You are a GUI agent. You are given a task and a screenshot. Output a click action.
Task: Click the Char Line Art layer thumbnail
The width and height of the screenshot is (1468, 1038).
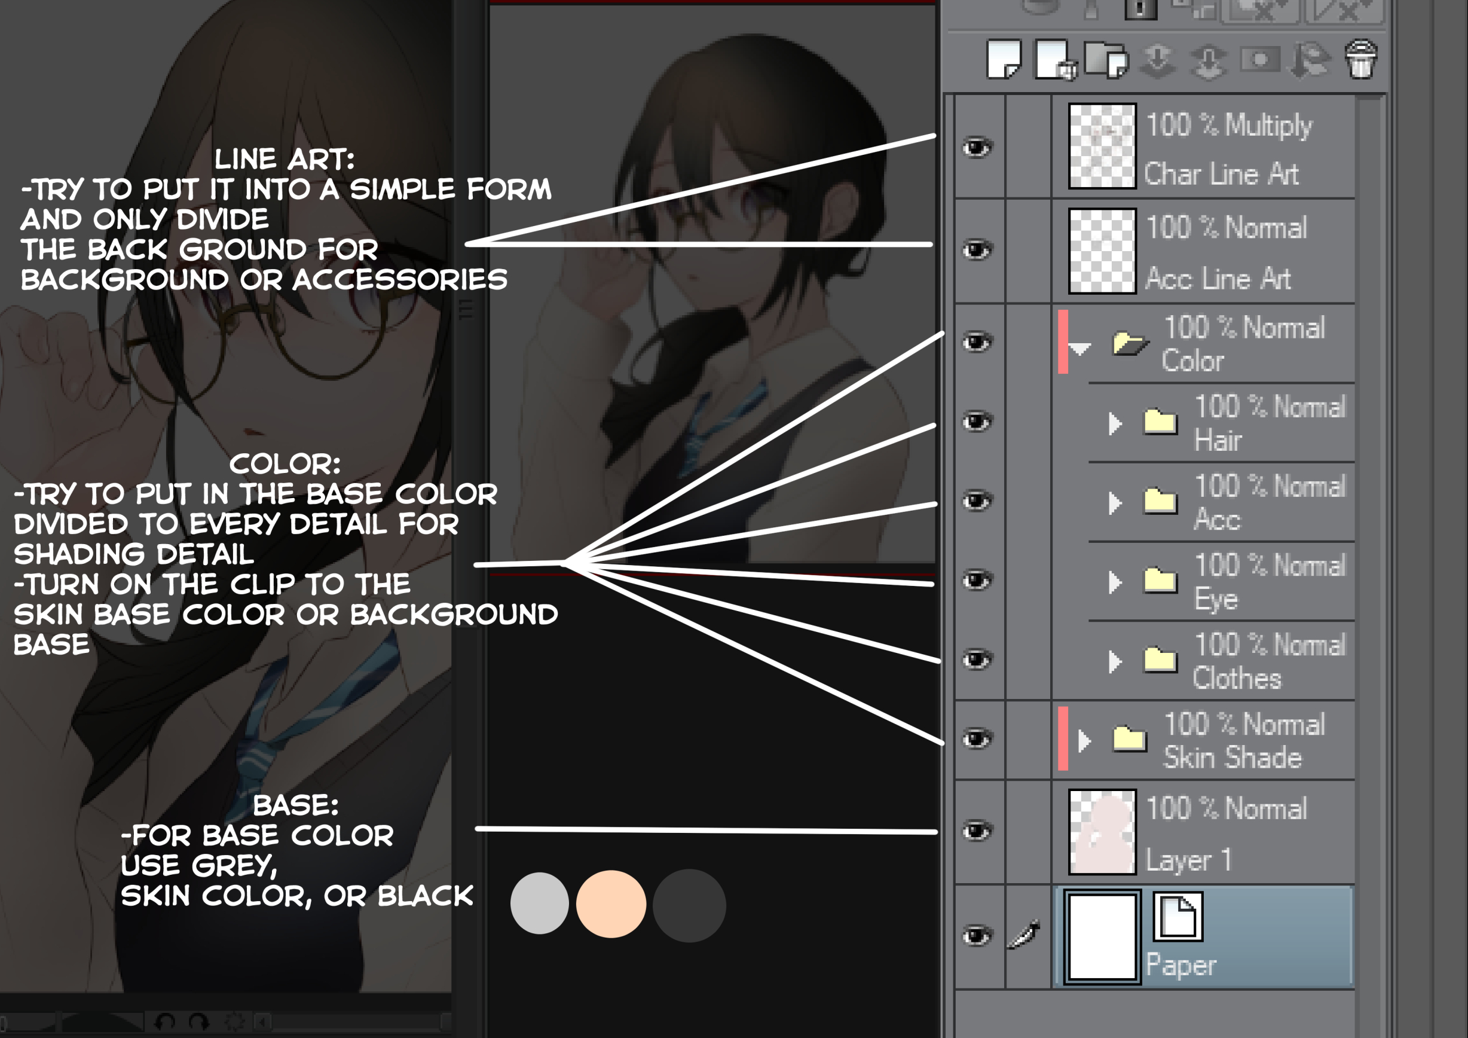click(x=1102, y=146)
